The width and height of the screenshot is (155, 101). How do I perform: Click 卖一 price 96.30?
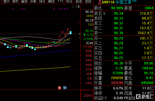coord(118,33)
